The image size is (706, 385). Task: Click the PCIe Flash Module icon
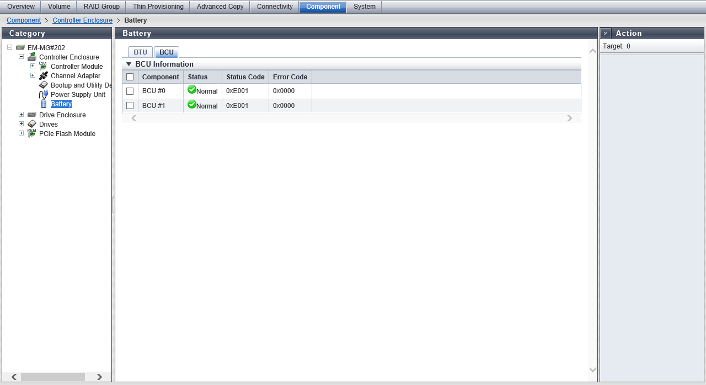pos(32,133)
